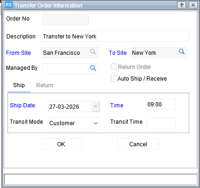
Task: Click the Time field showing 09:00
Action: 161,104
